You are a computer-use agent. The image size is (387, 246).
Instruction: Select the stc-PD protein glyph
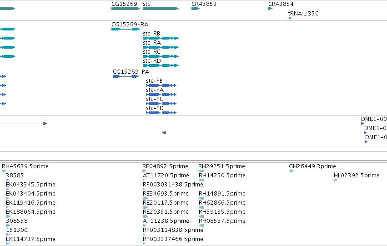161,113
